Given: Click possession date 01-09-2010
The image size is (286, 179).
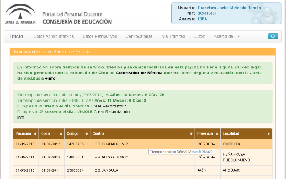Looking at the screenshot, I should (x=25, y=170).
